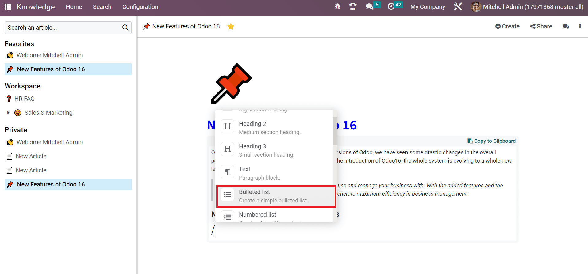Image resolution: width=588 pixels, height=274 pixels.
Task: Click the wrench tools icon
Action: tap(458, 6)
